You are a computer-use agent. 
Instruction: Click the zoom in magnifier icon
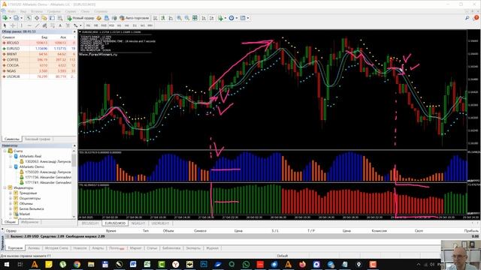179,18
